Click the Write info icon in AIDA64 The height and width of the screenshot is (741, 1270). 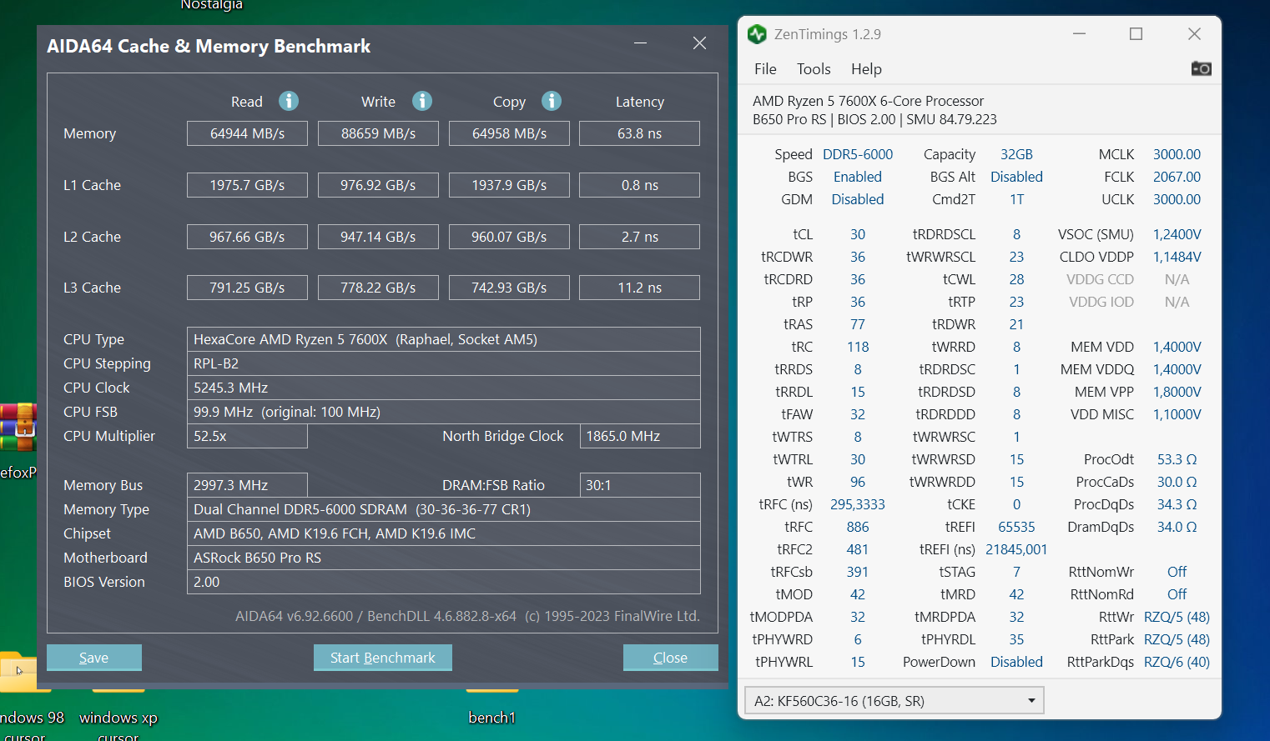pyautogui.click(x=422, y=101)
